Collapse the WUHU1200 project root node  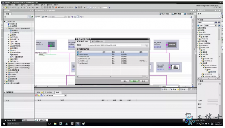pyautogui.click(x=4, y=22)
